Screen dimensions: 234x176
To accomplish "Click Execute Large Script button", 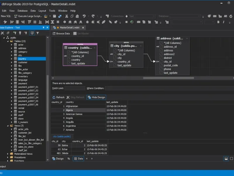I will (28, 16).
